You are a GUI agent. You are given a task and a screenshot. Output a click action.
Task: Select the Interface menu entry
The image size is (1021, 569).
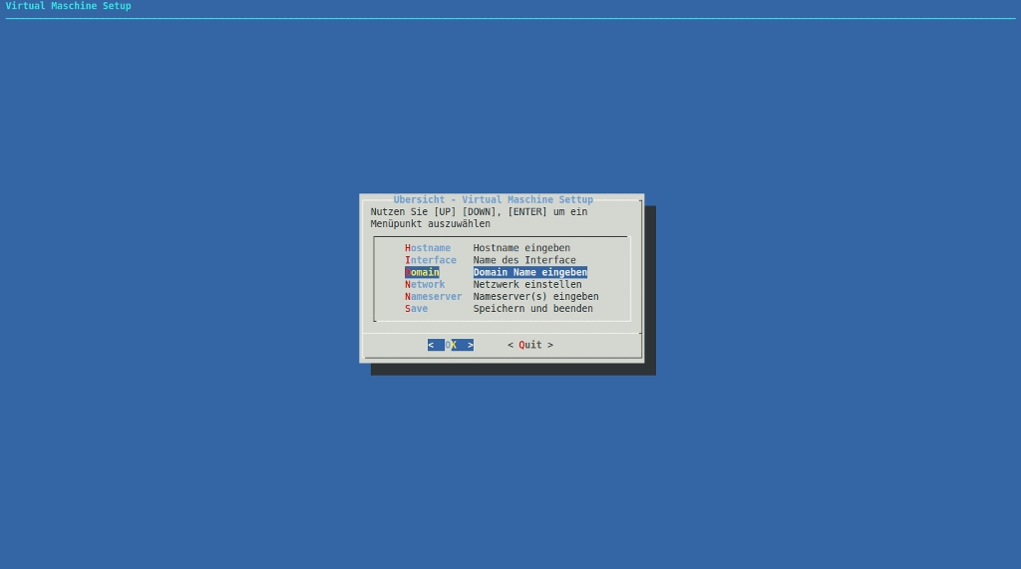431,260
